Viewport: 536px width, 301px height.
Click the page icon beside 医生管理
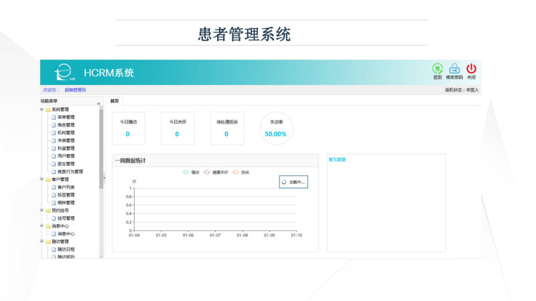(x=54, y=164)
